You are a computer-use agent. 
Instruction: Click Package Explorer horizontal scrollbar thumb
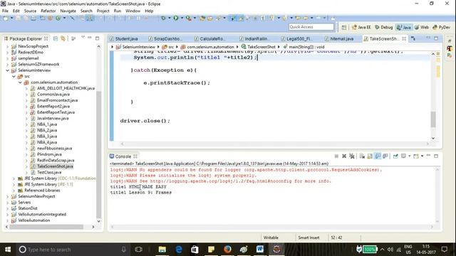[46, 227]
